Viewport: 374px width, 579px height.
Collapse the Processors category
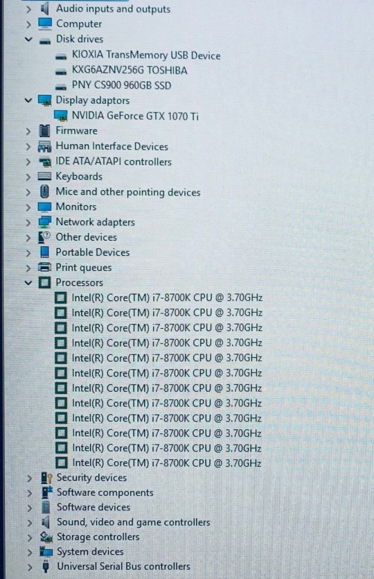pyautogui.click(x=28, y=283)
